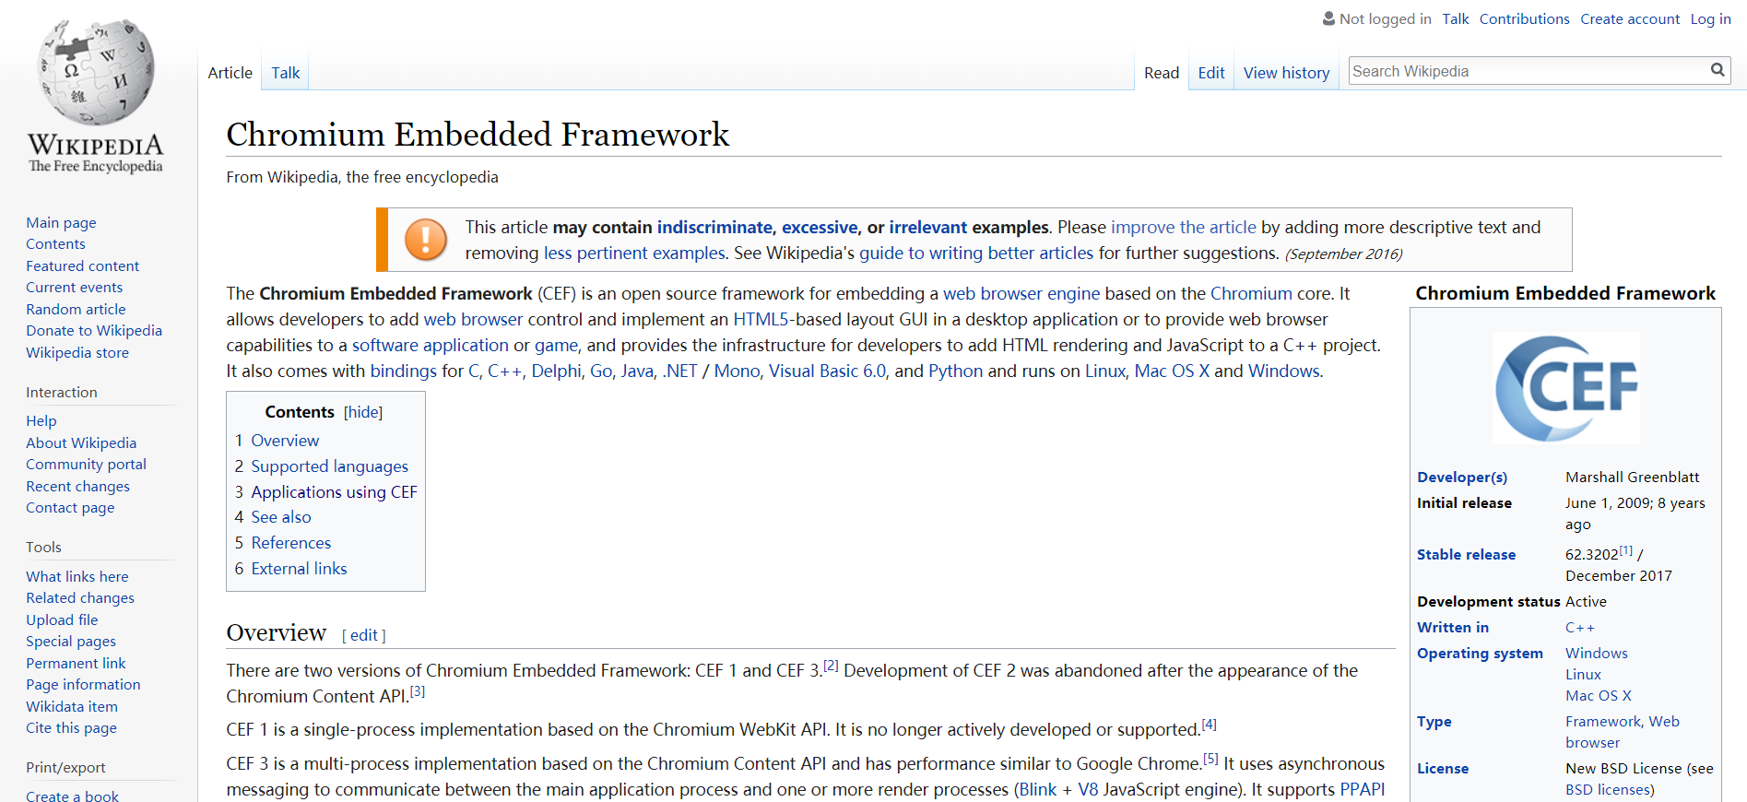
Task: Click the Log in link
Action: (1710, 18)
